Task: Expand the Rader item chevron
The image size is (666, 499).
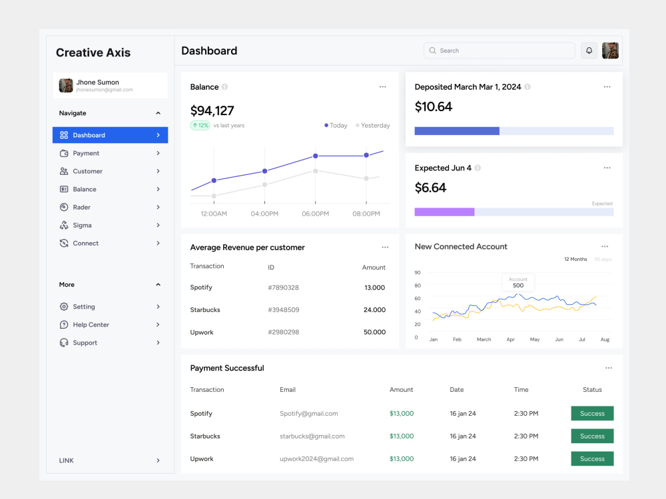Action: pos(158,207)
